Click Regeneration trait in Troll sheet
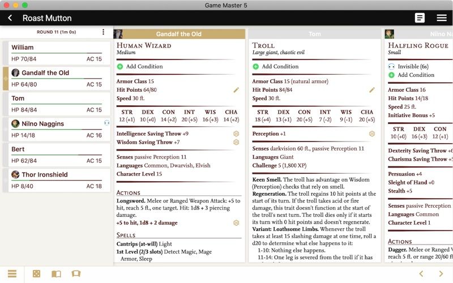Viewport: 453px width, 283px height. (x=314, y=208)
